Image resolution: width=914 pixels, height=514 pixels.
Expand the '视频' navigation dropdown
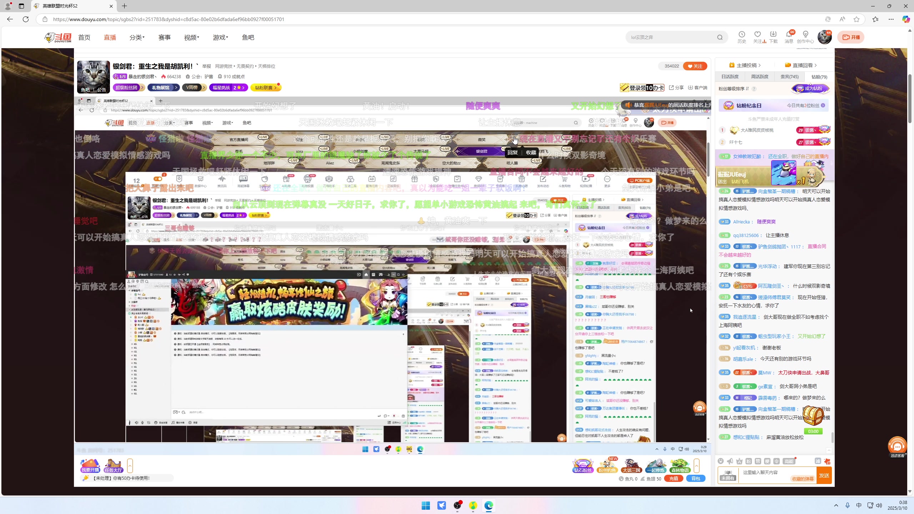[x=192, y=37]
